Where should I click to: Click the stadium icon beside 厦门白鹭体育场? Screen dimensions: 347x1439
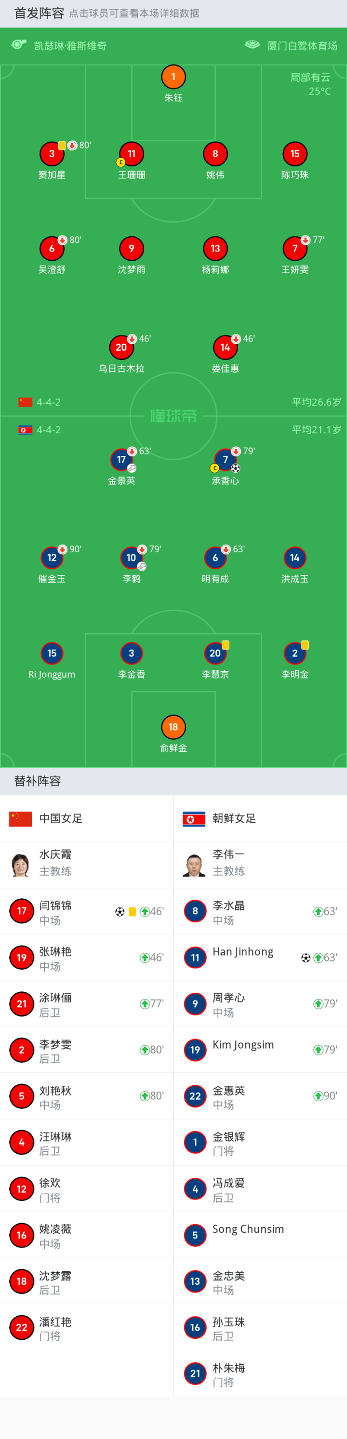[x=252, y=45]
